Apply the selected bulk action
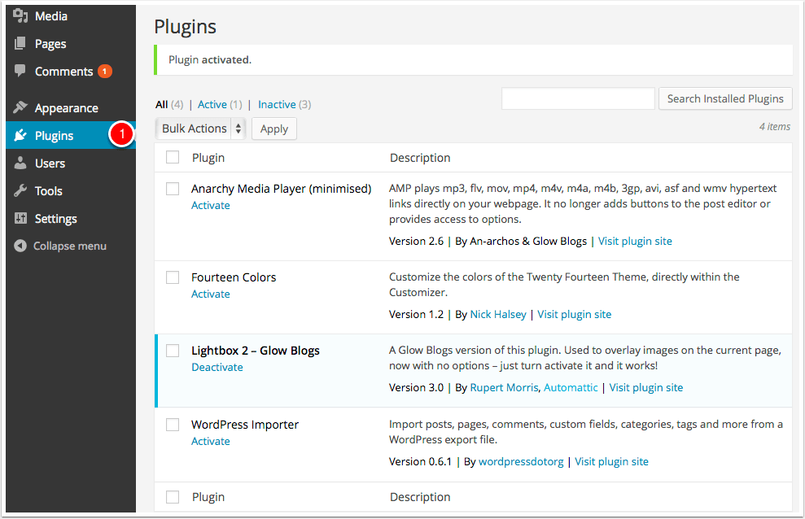 tap(273, 129)
